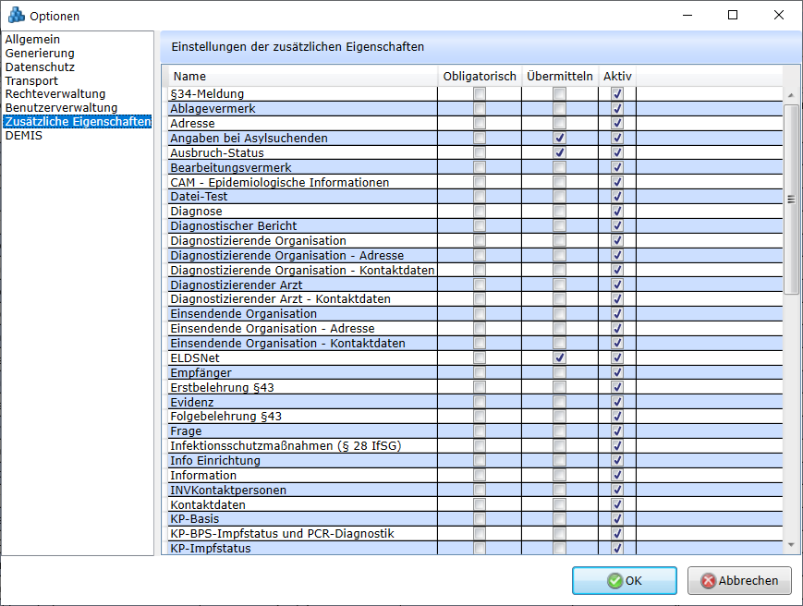The height and width of the screenshot is (606, 803).
Task: Click the OK button with green checkmark
Action: pos(625,581)
